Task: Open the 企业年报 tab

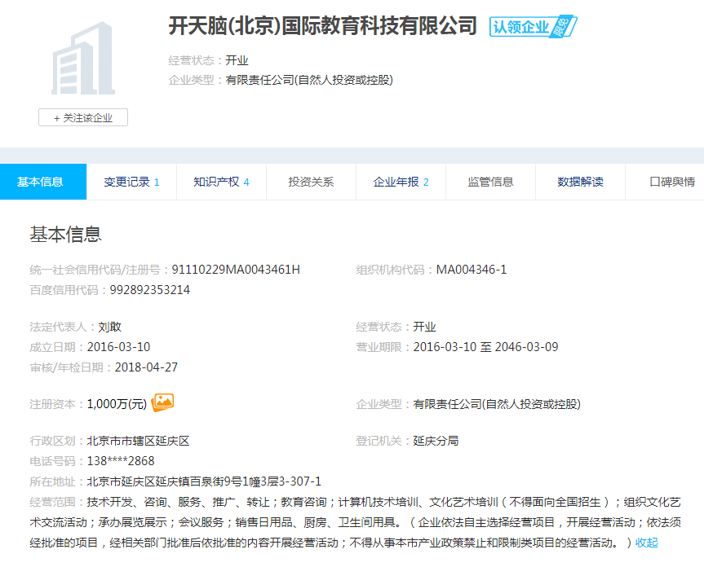Action: pyautogui.click(x=401, y=182)
